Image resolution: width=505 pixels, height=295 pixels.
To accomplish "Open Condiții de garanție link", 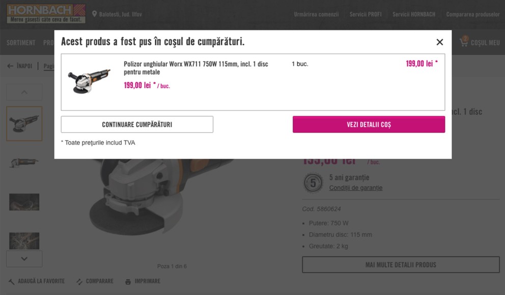I will click(x=355, y=187).
